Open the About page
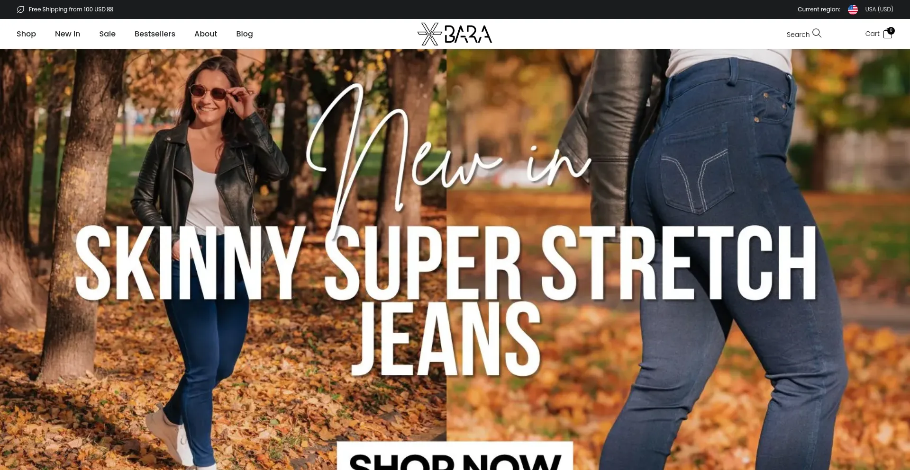The width and height of the screenshot is (910, 470). click(x=206, y=34)
